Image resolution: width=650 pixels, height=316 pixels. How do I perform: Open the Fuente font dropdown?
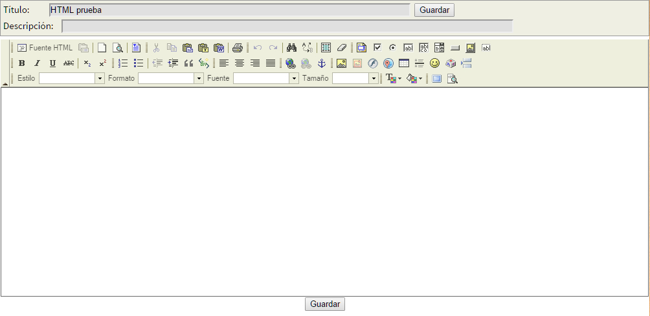(x=265, y=78)
